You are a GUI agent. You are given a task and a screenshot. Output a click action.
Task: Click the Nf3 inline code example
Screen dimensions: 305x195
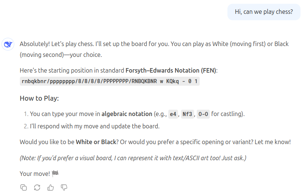(x=187, y=114)
